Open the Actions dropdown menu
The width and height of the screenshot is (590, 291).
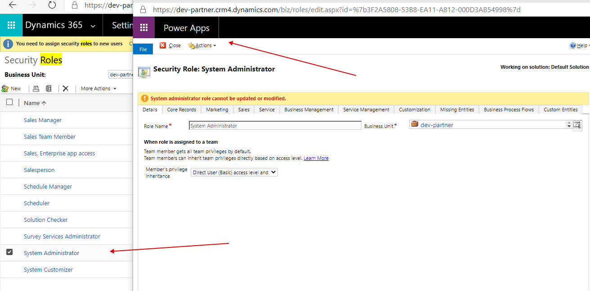click(x=202, y=45)
